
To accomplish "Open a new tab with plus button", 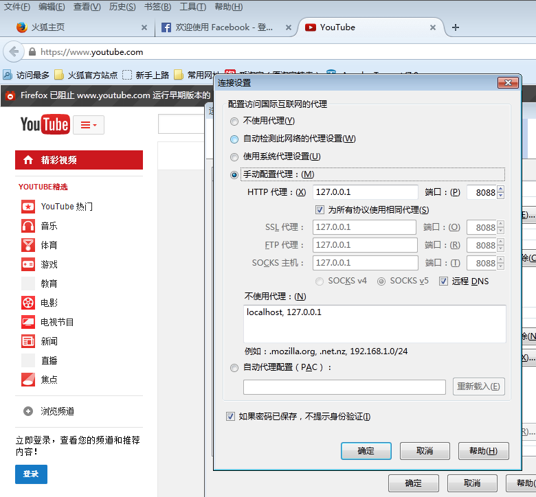I will coord(456,27).
